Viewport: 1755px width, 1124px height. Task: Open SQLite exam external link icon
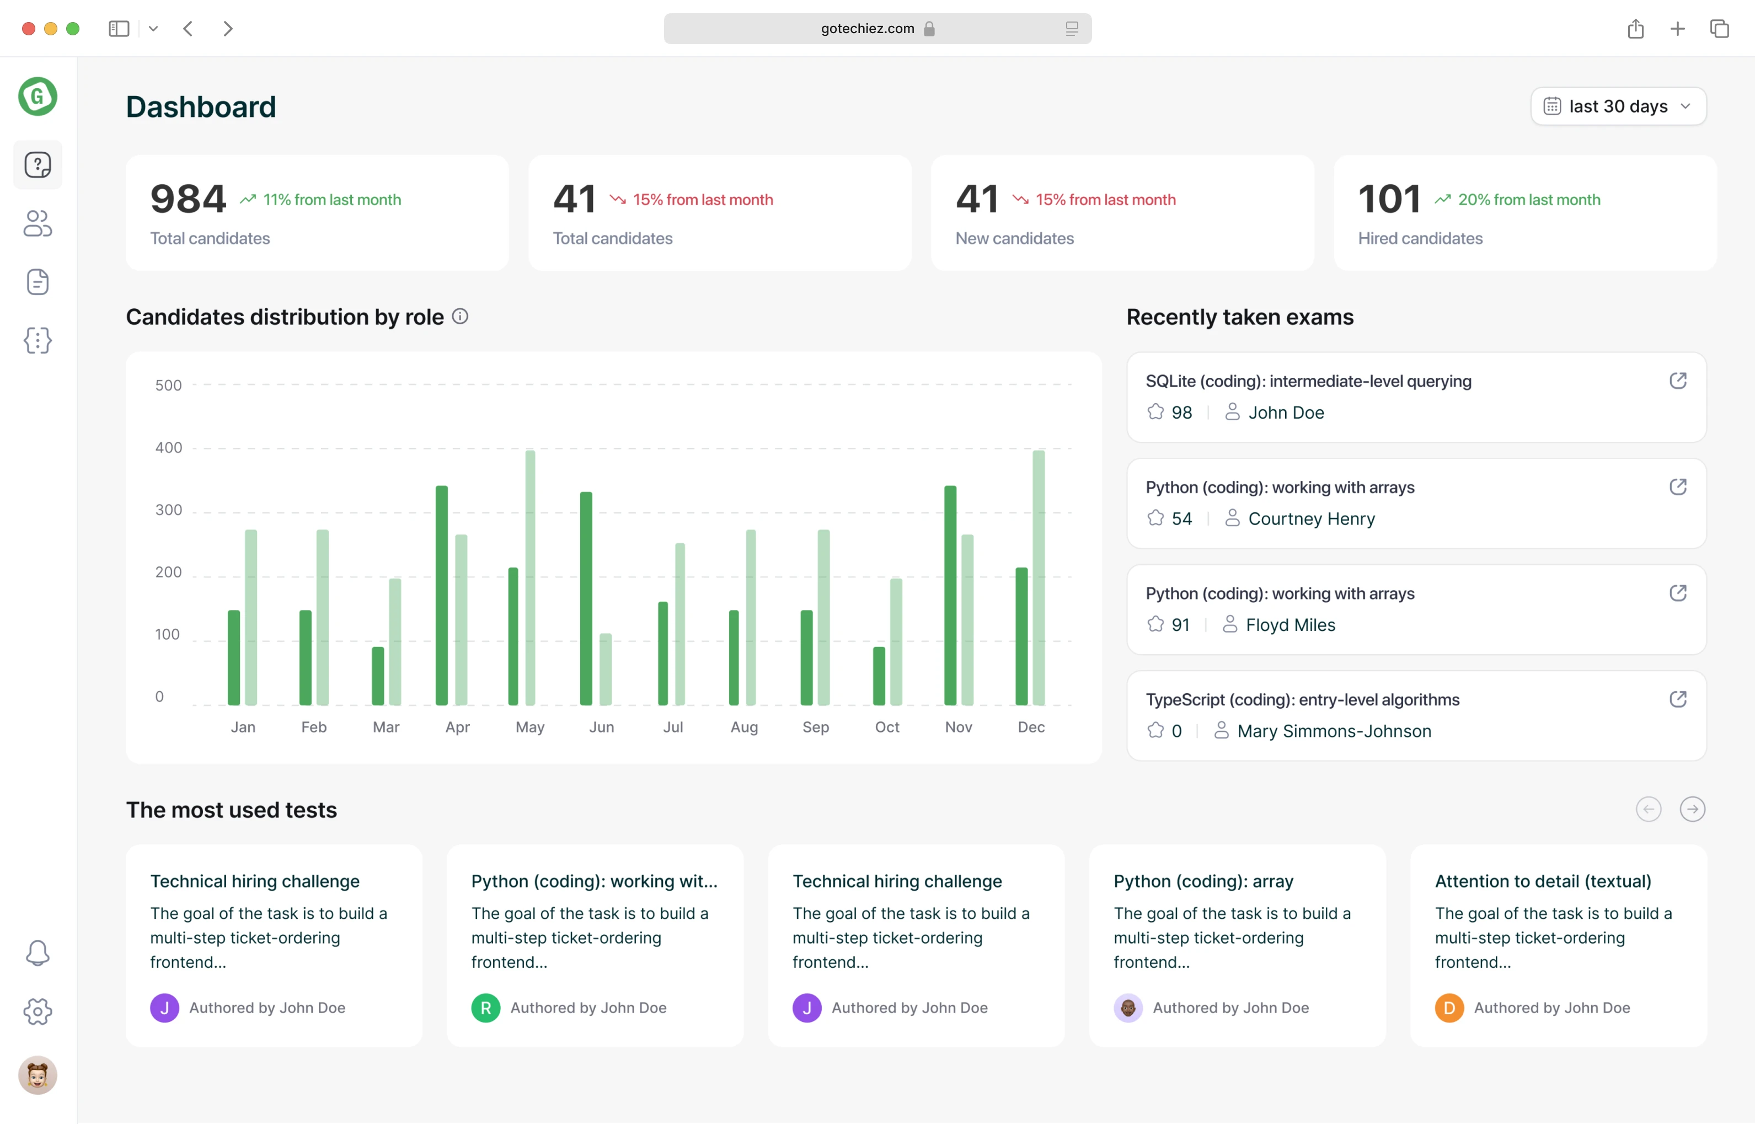[x=1678, y=380]
